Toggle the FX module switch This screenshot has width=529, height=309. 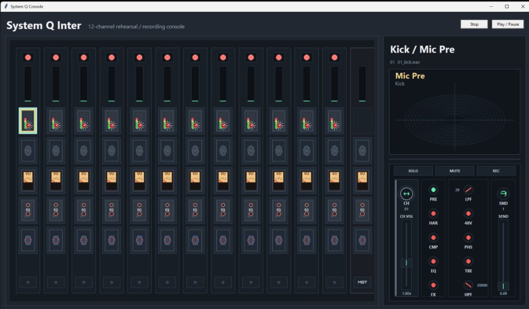[433, 285]
